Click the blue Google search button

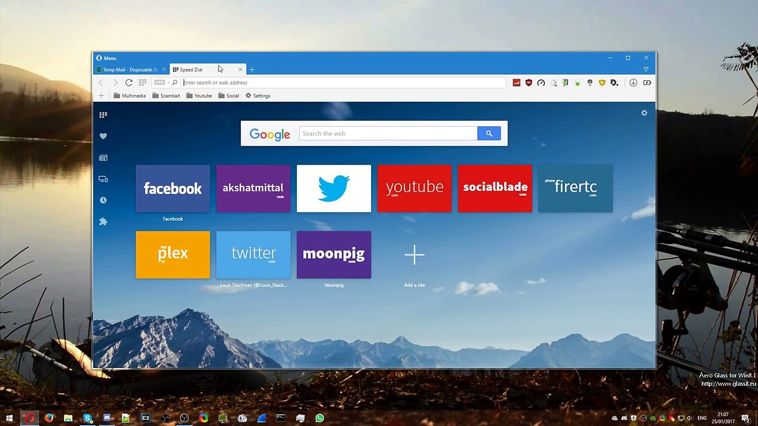(489, 134)
